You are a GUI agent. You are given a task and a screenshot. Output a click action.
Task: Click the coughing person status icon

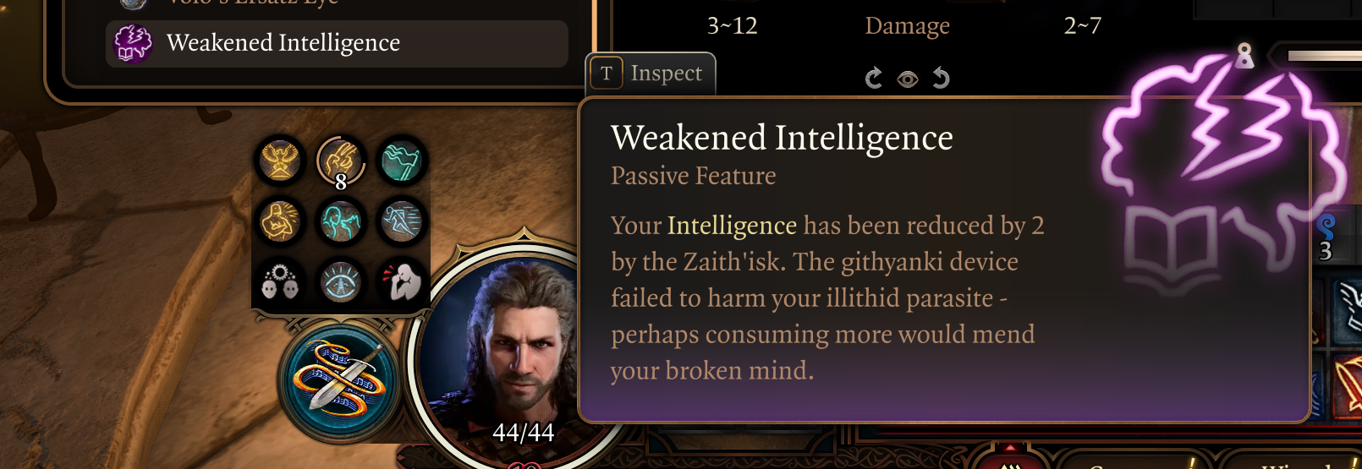pos(401,281)
